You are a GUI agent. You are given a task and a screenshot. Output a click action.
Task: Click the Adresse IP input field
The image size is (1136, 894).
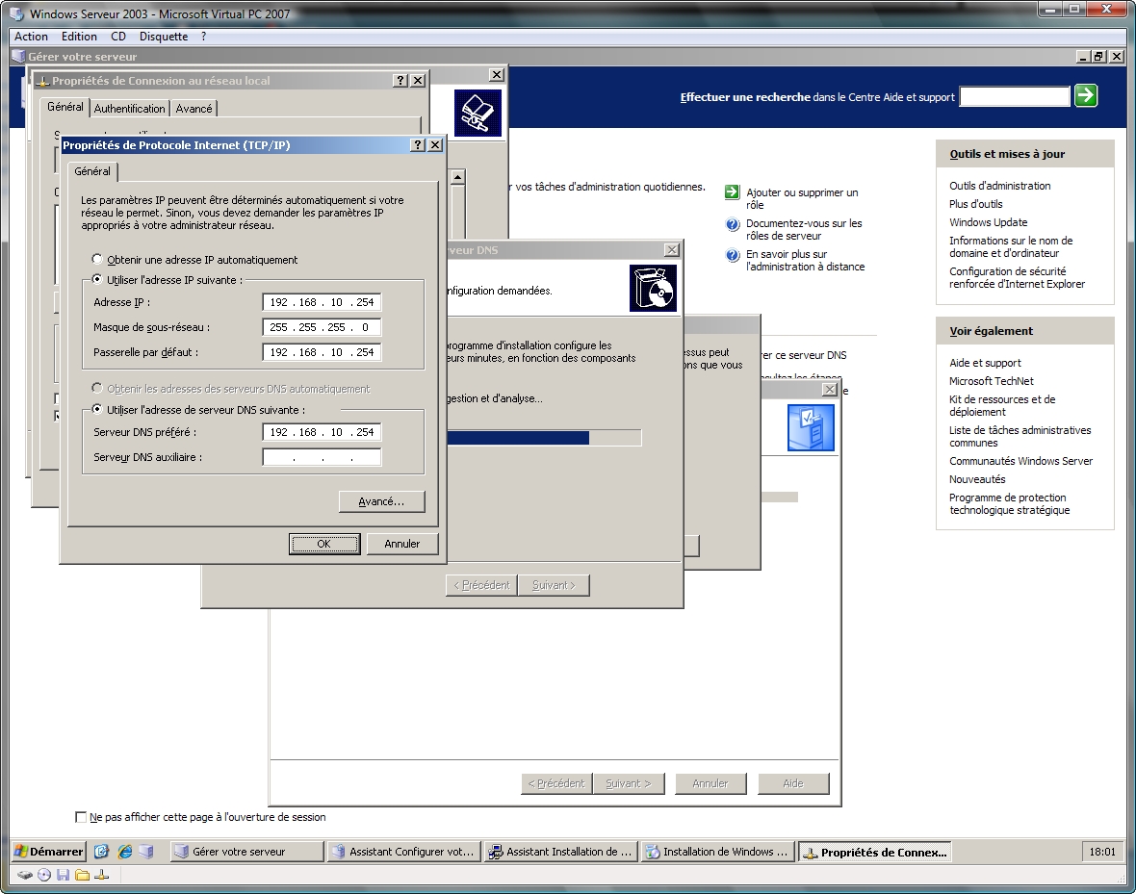click(322, 302)
